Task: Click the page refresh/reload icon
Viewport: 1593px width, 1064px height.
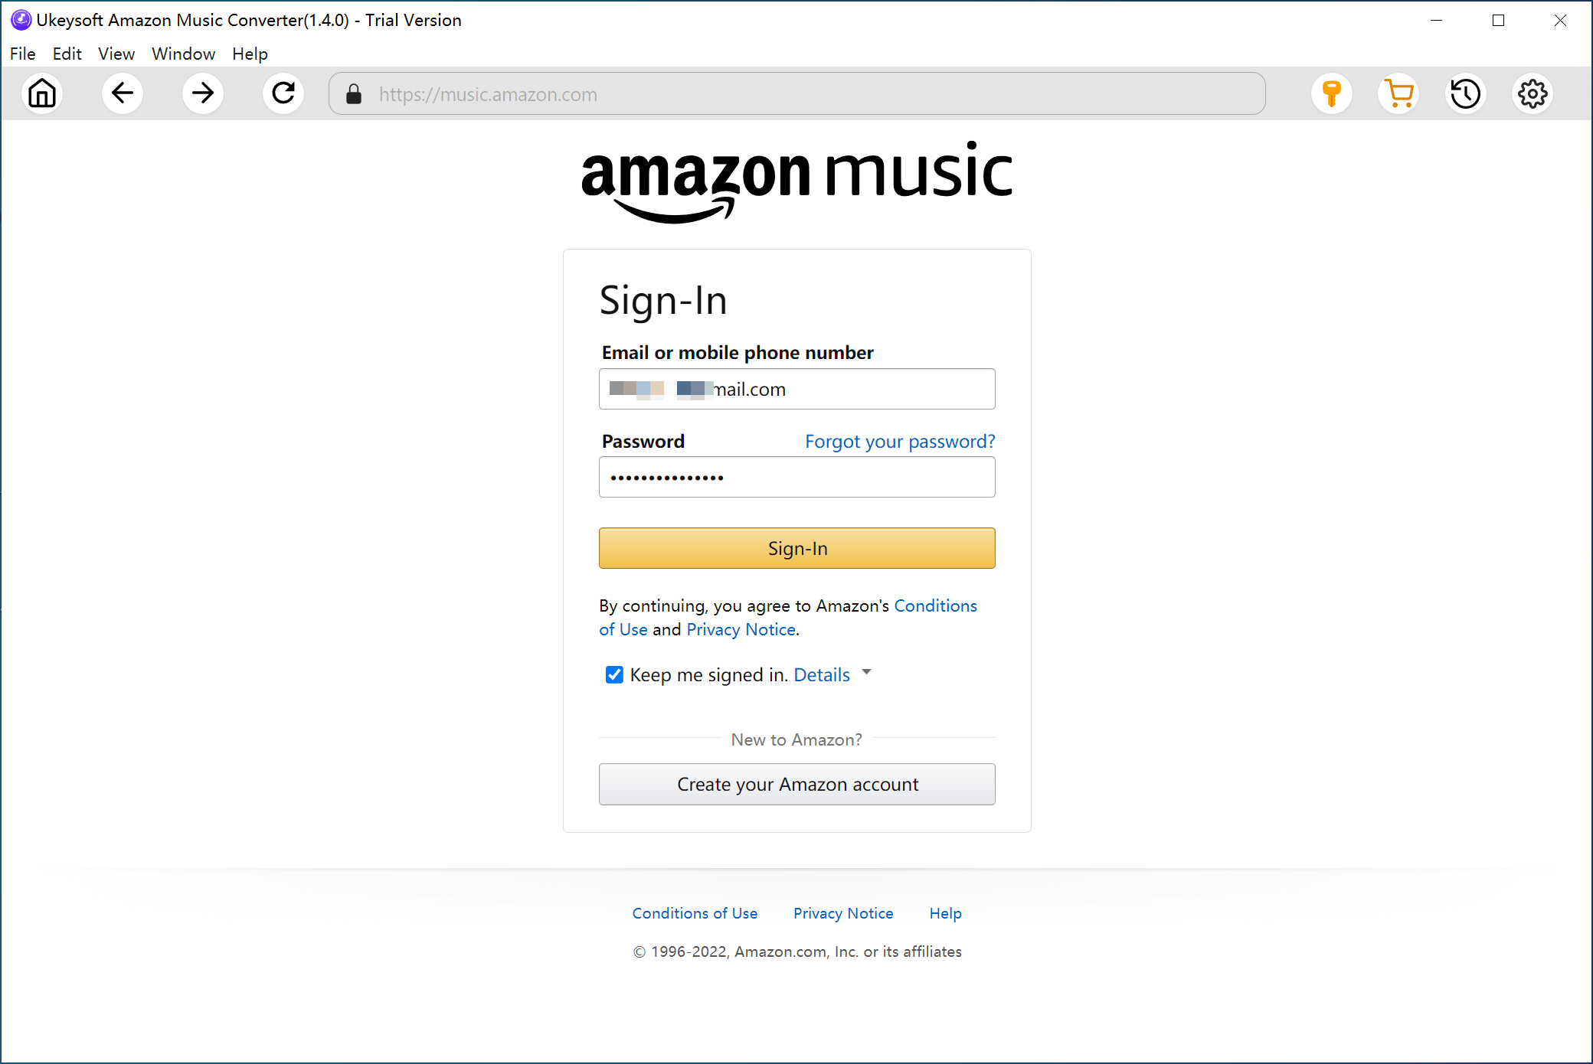Action: 283,93
